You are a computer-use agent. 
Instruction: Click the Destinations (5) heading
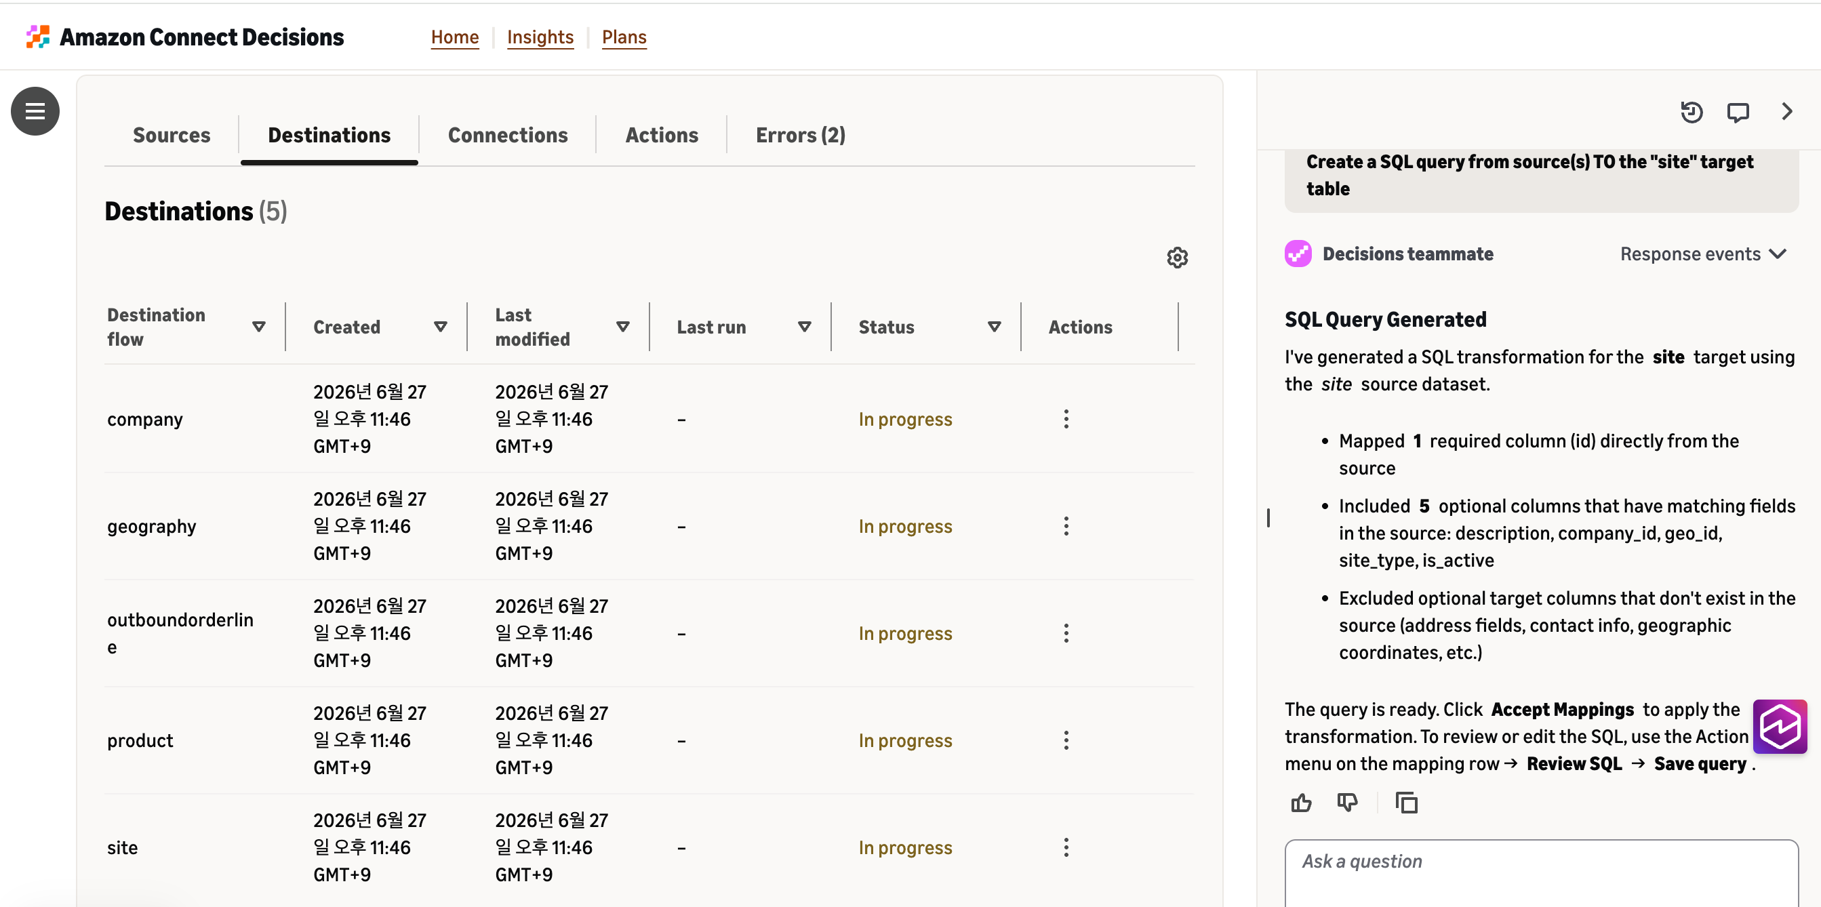click(196, 211)
